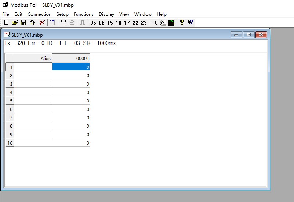This screenshot has width=294, height=202.
Task: Open the real-time chart icon
Action: [x=171, y=23]
